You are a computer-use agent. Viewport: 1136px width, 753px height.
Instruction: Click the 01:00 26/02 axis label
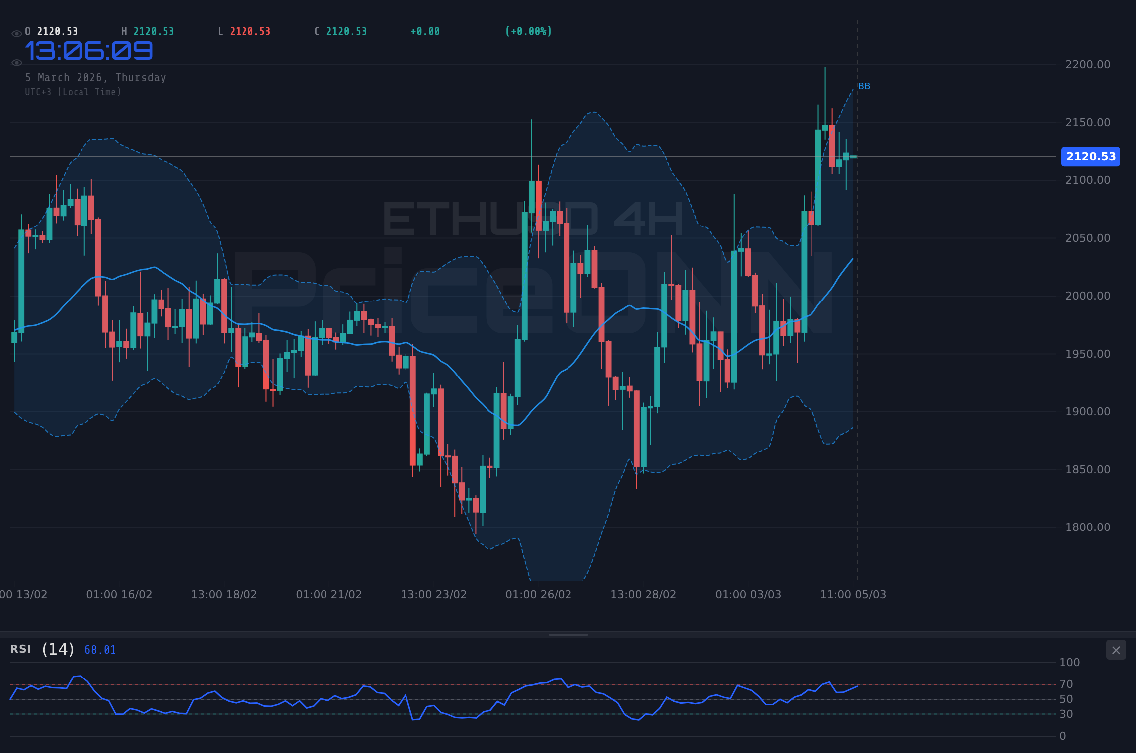pyautogui.click(x=539, y=594)
